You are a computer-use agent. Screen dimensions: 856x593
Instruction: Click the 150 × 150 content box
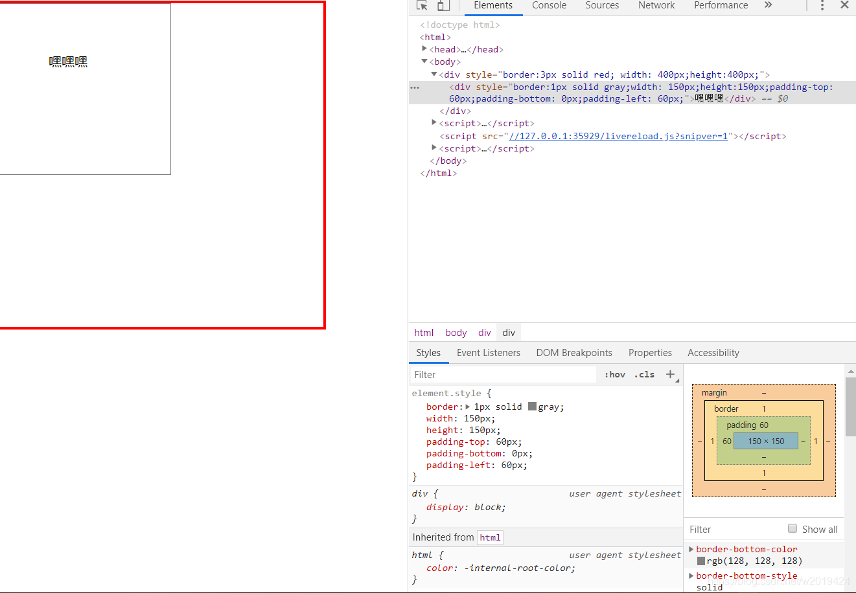pyautogui.click(x=766, y=441)
